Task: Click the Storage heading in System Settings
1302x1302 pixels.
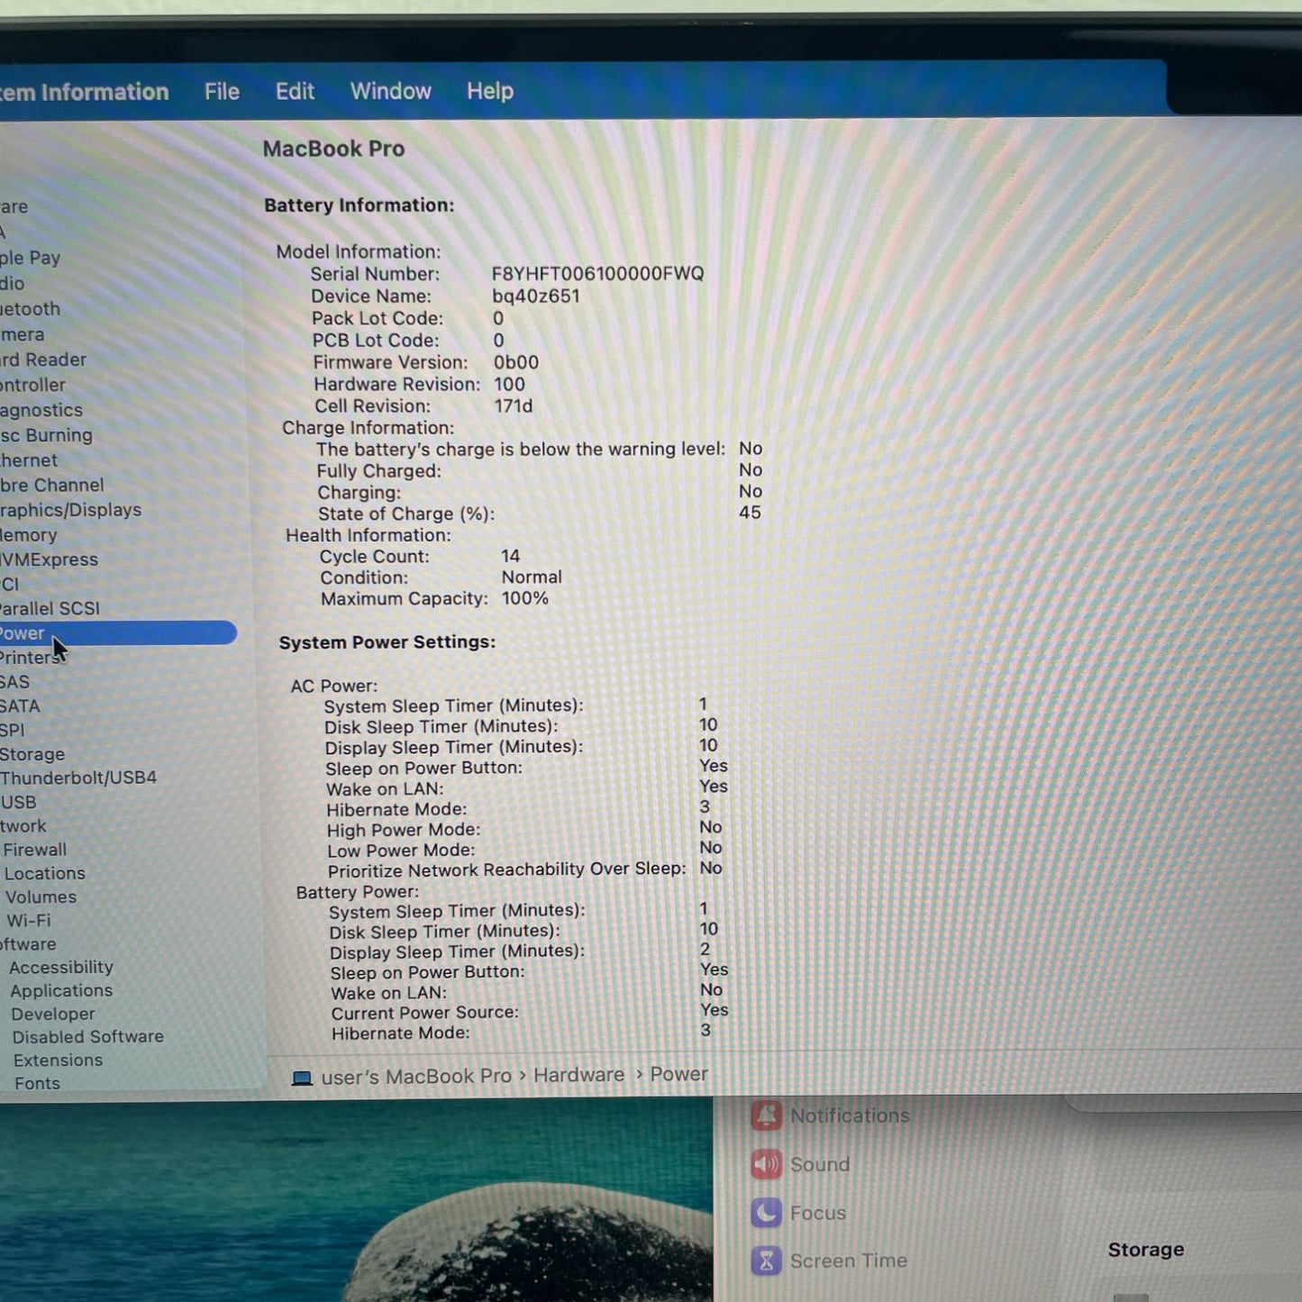Action: pyautogui.click(x=1146, y=1250)
